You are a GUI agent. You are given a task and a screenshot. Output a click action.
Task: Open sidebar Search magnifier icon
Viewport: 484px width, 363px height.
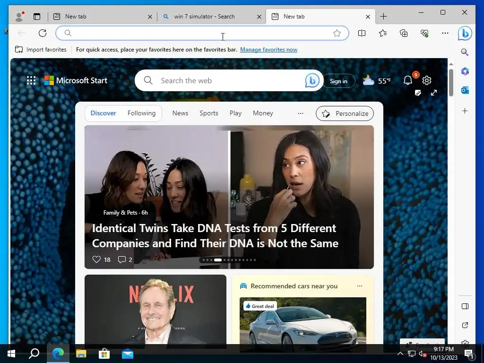point(465,52)
